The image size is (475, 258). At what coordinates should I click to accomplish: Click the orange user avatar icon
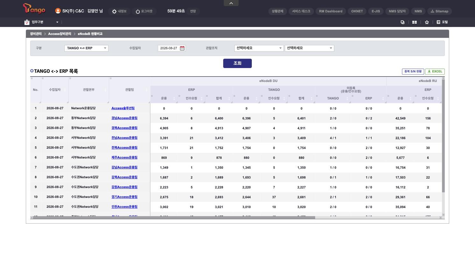58,11
